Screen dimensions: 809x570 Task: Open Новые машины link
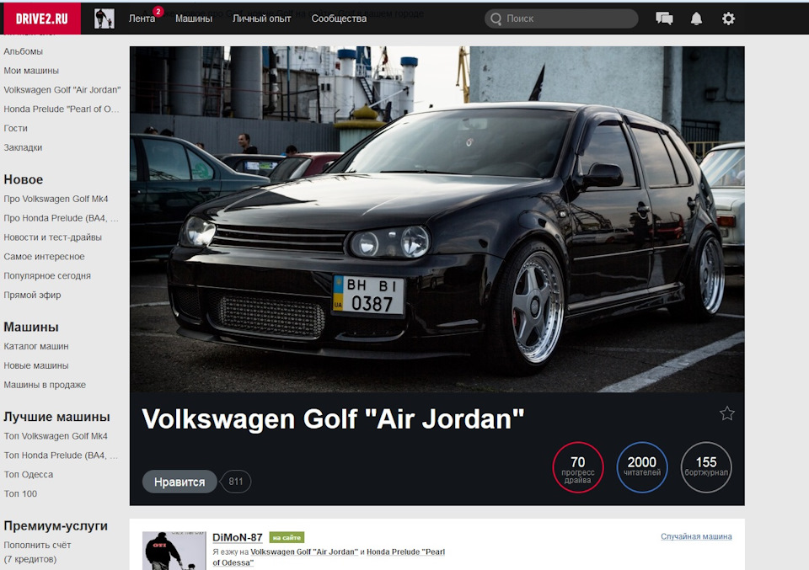click(36, 365)
